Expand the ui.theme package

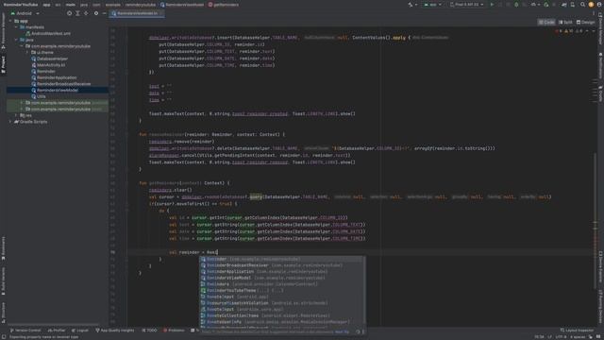[x=27, y=53]
